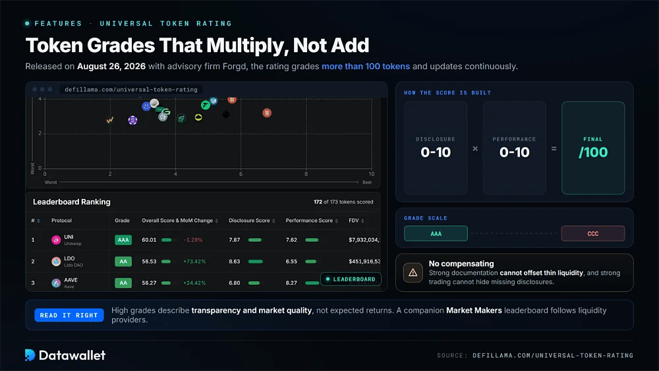Viewport: 659px width, 371px height.
Task: Click the green LEADERBOARD badge
Action: [351, 279]
